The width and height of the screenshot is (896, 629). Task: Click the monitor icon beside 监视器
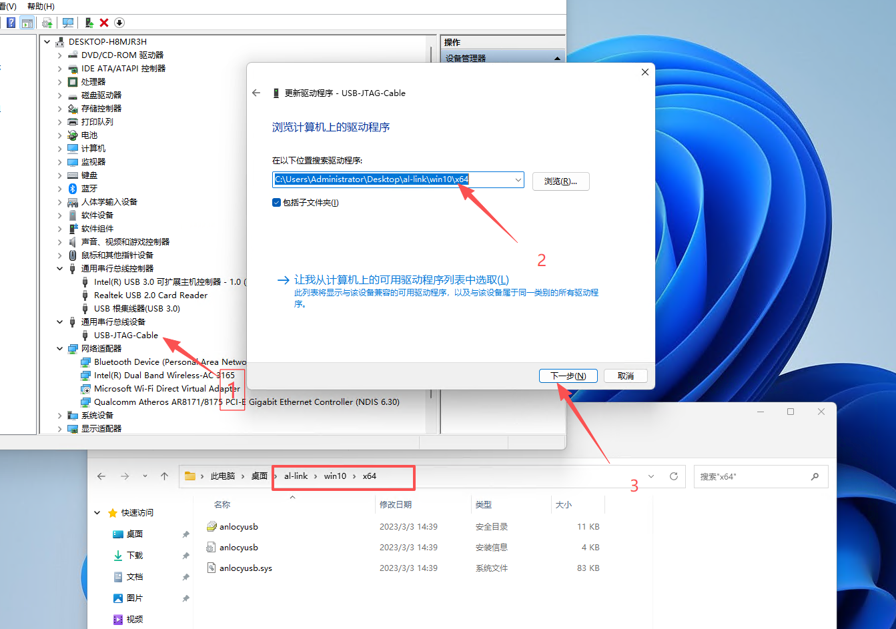tap(73, 162)
